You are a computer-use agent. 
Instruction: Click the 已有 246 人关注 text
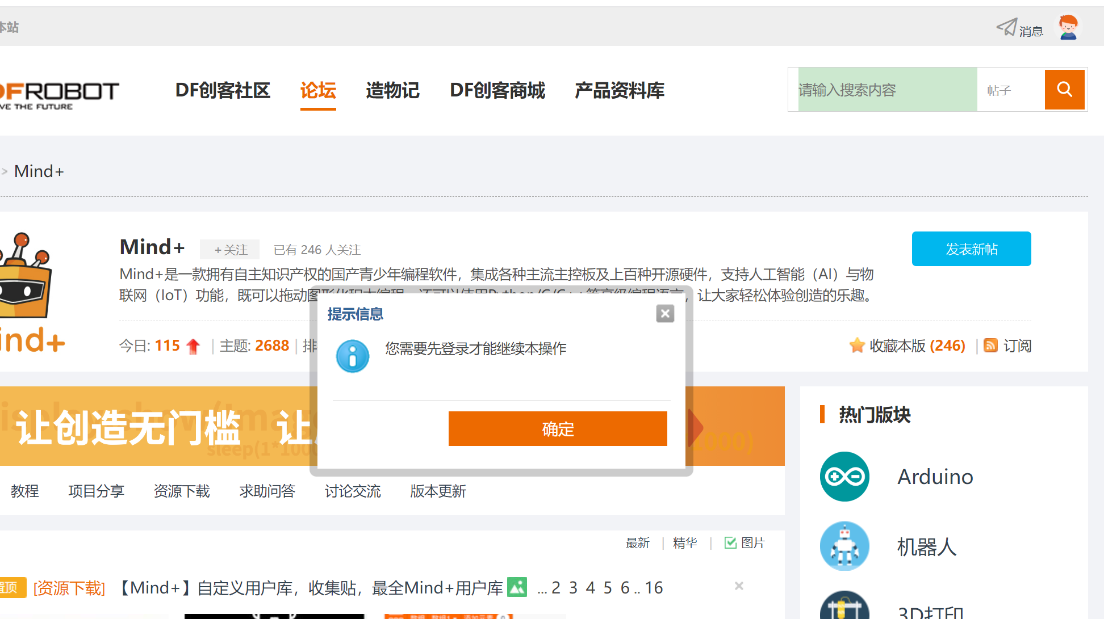tap(317, 250)
